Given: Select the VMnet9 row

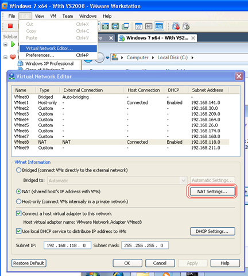Looking at the screenshot, I should pos(121,148).
